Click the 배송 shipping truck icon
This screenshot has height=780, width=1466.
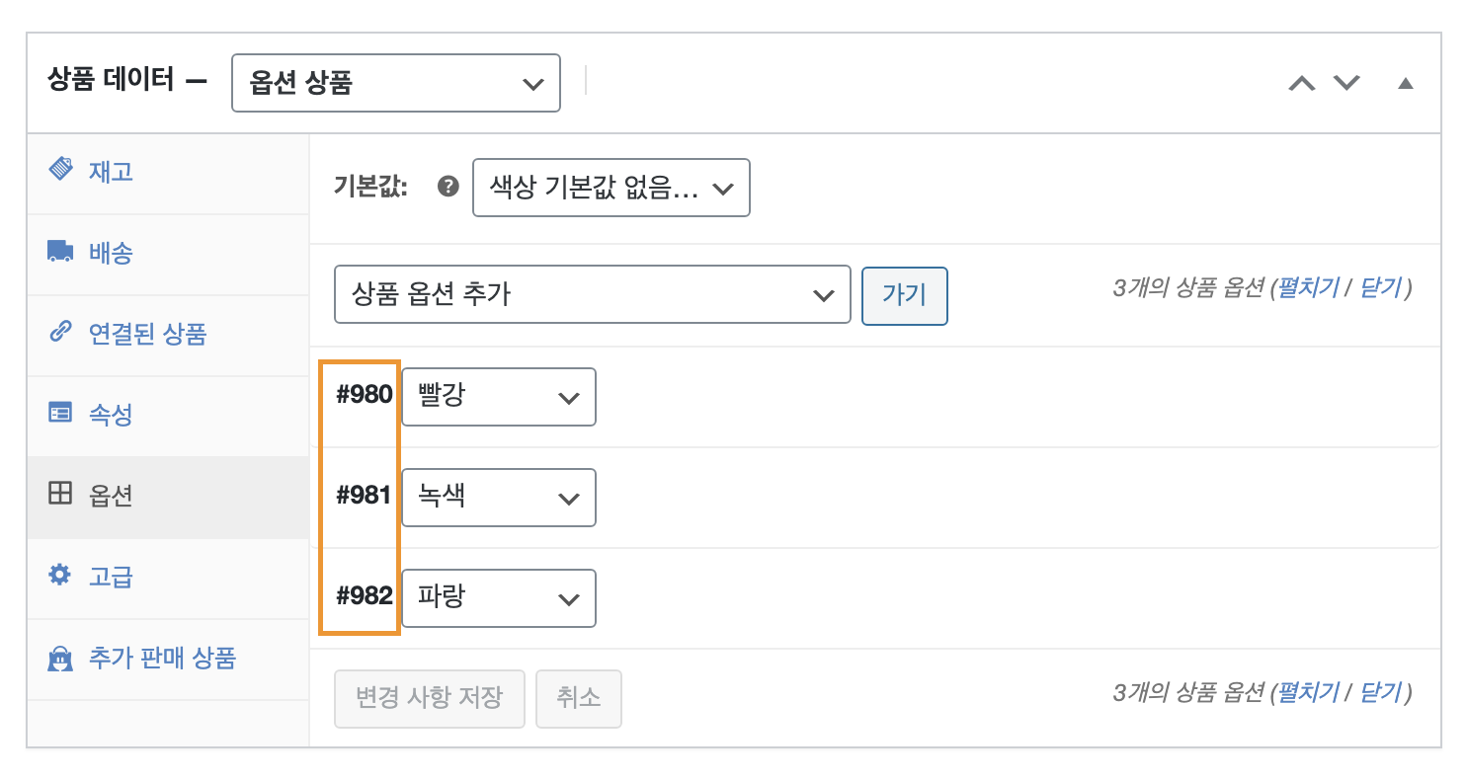click(60, 252)
